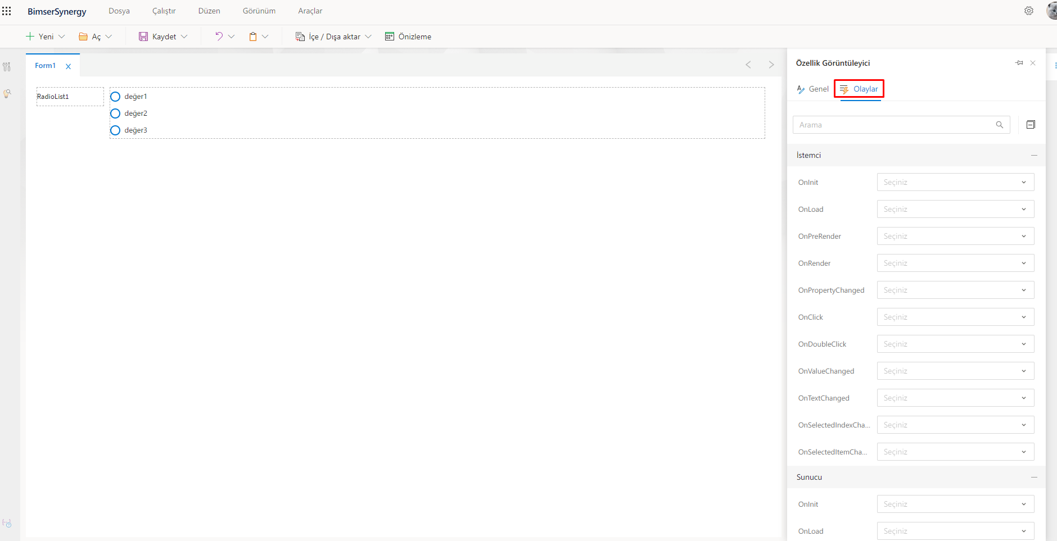Select the değer3 radio button
Image resolution: width=1057 pixels, height=541 pixels.
(115, 130)
